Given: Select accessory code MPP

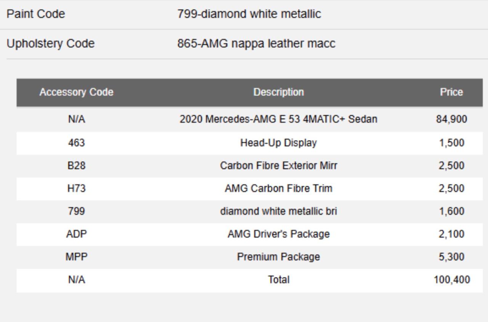Looking at the screenshot, I should pyautogui.click(x=76, y=257).
